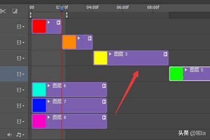Click the 04:00f mark on the time ruler
The image size is (210, 140).
pos(92,7)
